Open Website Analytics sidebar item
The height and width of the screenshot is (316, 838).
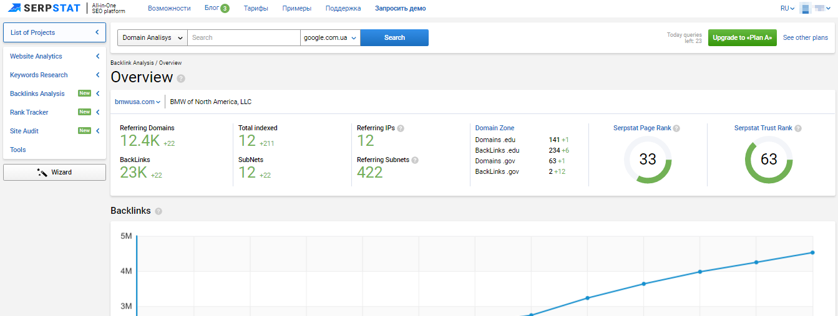(36, 56)
